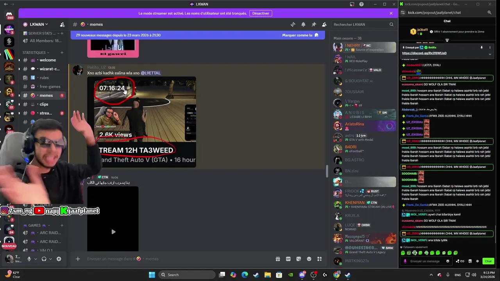Viewport: 500px width, 281px height.
Task: Open the apps launcher icon in message bar
Action: [320, 259]
